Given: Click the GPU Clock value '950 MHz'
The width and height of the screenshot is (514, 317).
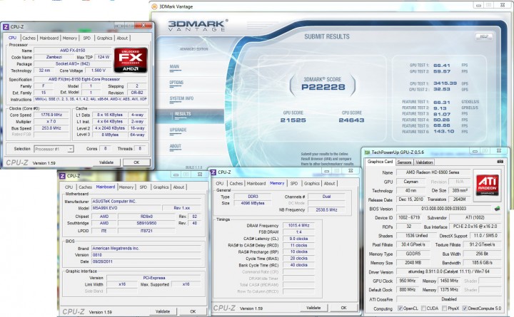Looking at the screenshot, I should (x=408, y=281).
